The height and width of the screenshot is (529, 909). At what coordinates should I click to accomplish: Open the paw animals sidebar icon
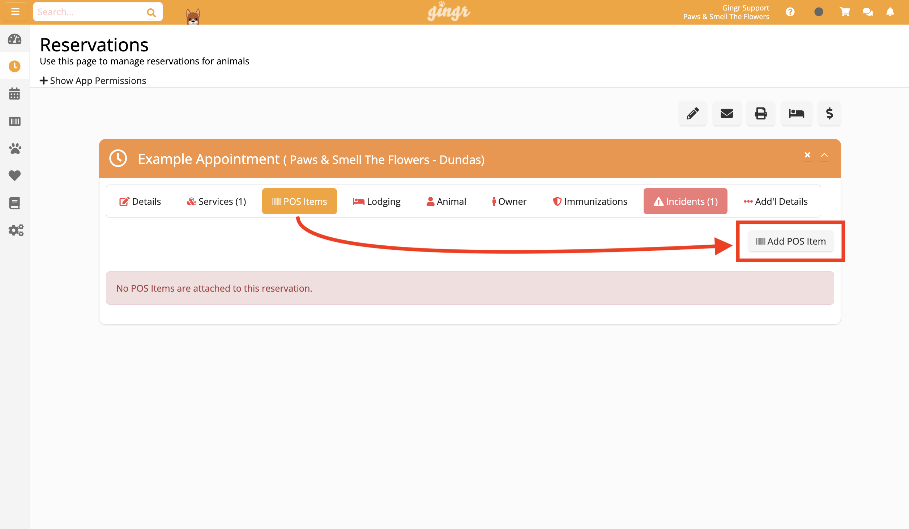(15, 148)
